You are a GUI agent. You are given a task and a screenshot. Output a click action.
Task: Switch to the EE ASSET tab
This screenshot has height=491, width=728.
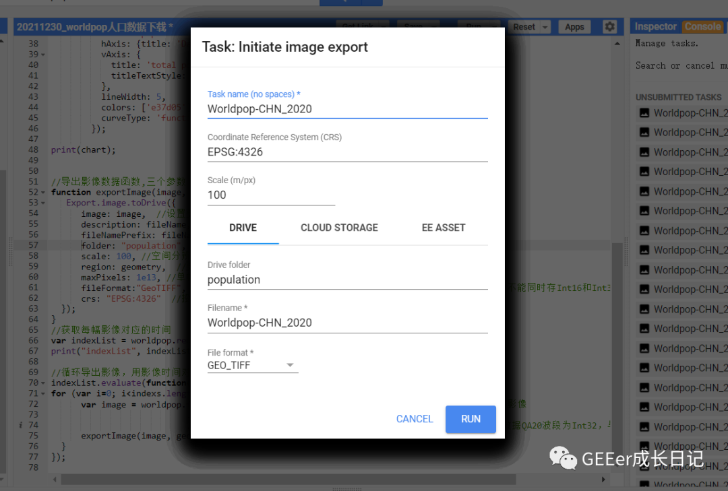(444, 228)
